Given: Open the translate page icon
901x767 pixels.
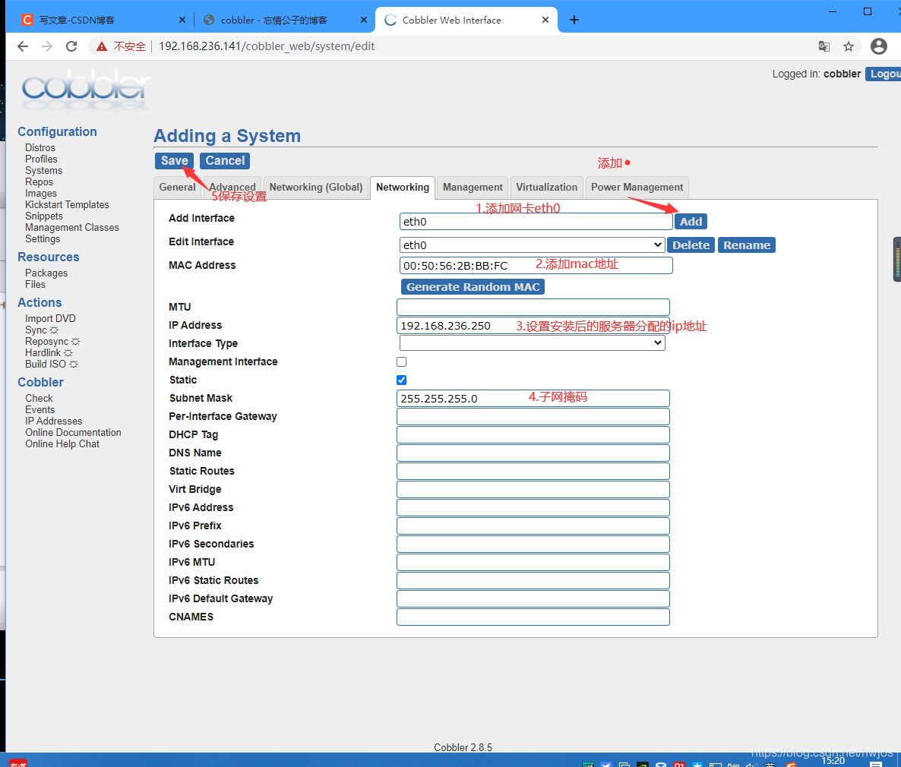Looking at the screenshot, I should (824, 46).
